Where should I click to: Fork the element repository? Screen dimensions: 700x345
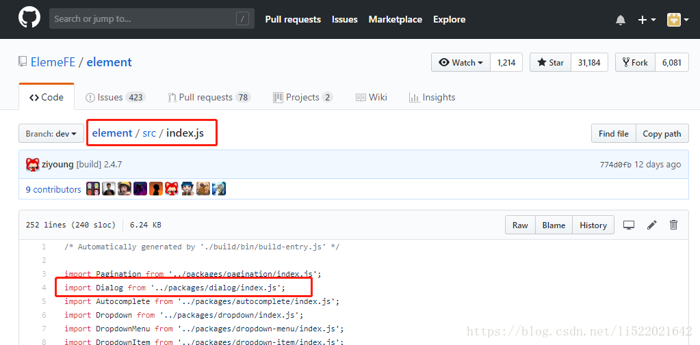[x=635, y=62]
